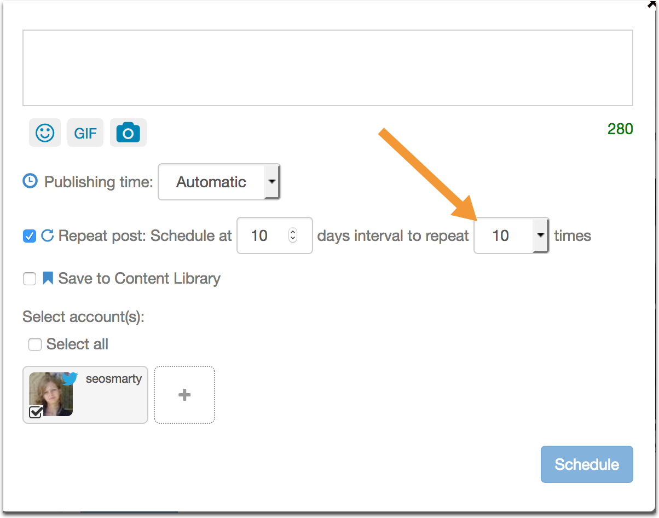Click the circular repeat arrow icon

48,235
